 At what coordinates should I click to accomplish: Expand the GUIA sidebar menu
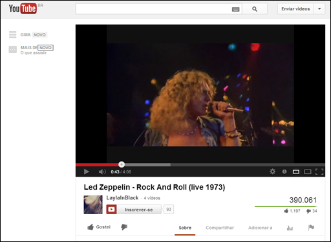[28, 35]
